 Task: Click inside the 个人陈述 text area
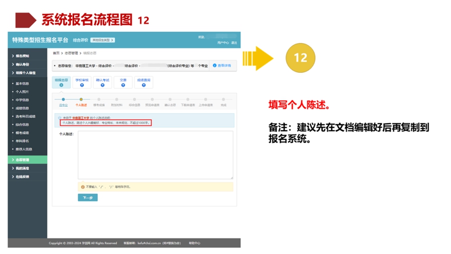[x=155, y=155]
